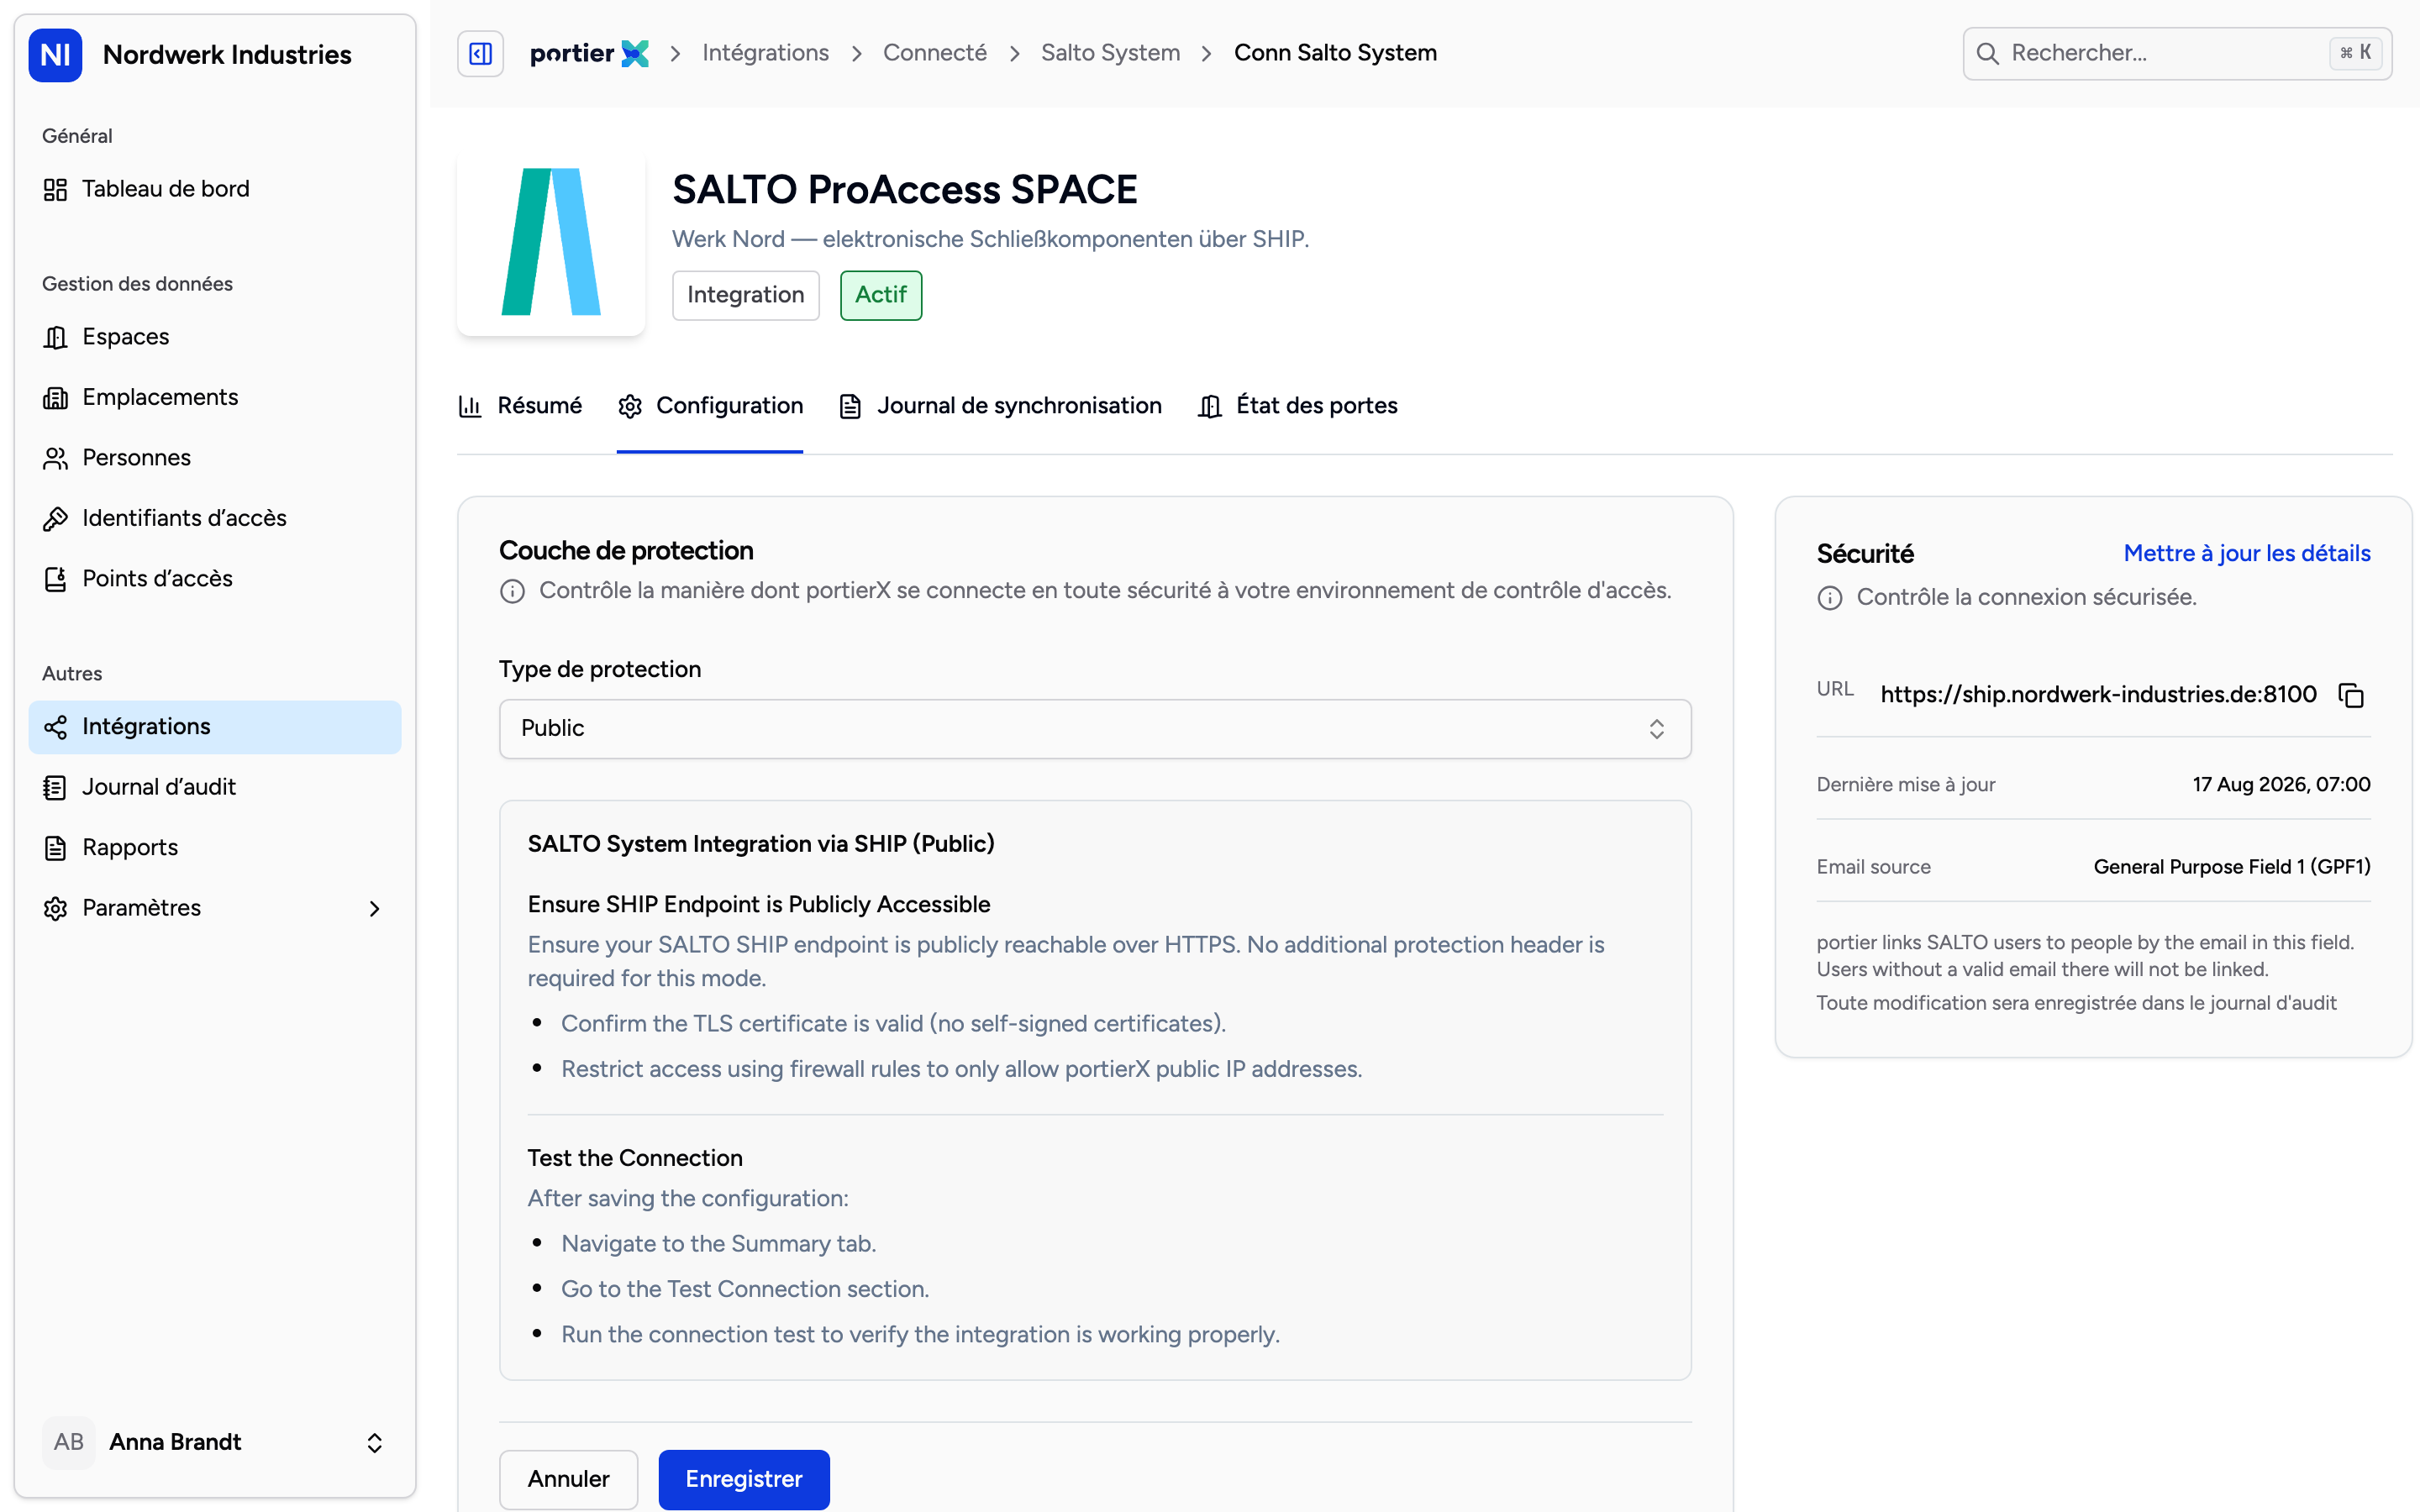
Task: Click the Rechercher search field
Action: click(x=2176, y=53)
